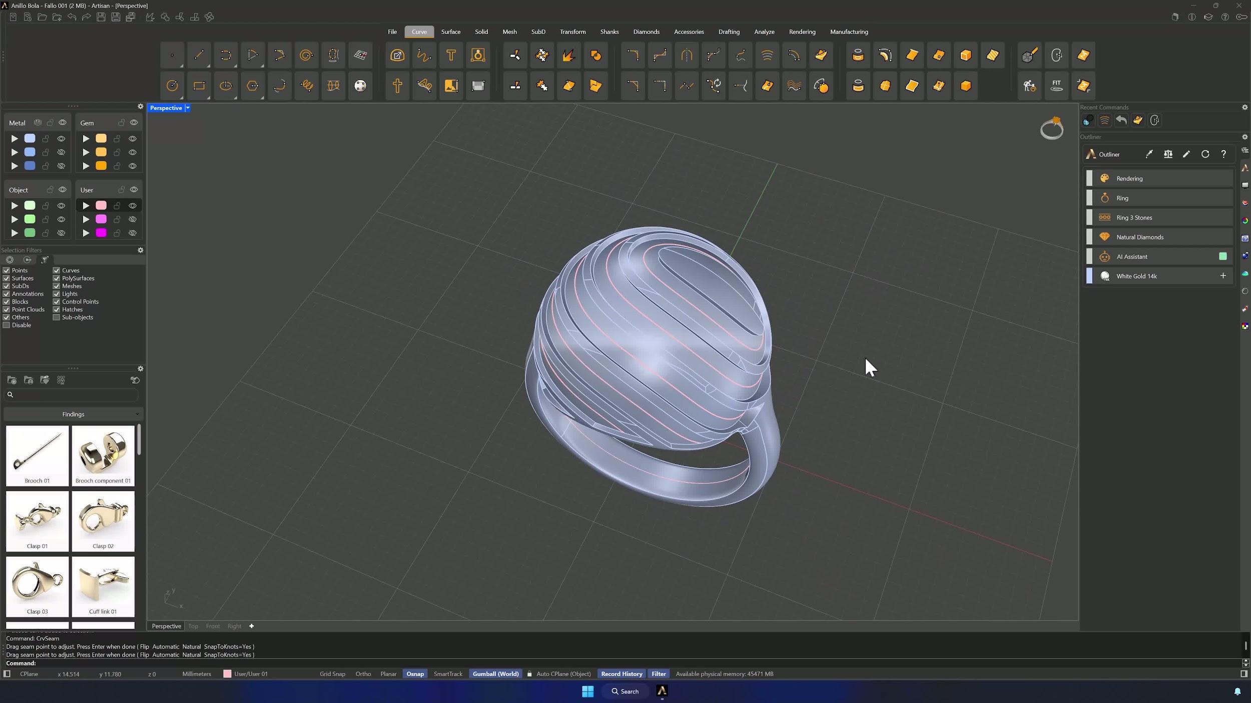Toggle visibility of the Metal layer group
This screenshot has width=1251, height=703.
click(63, 123)
